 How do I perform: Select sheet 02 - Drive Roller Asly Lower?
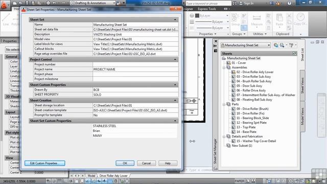coord(254,72)
